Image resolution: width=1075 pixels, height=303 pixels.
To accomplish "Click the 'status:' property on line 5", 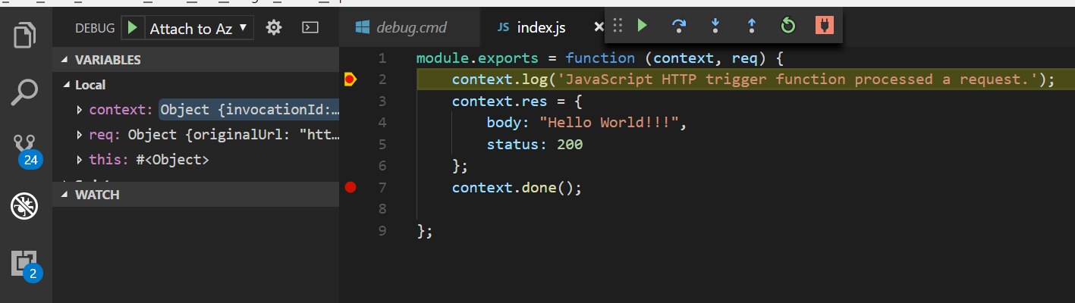I will tap(517, 144).
